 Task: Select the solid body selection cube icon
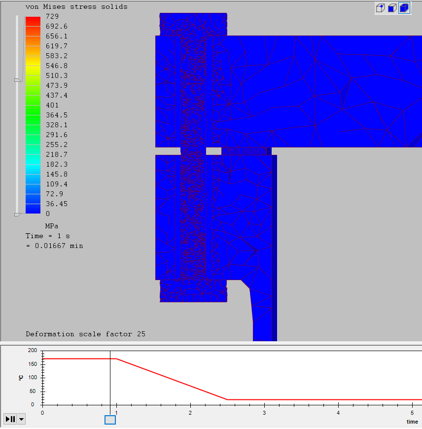[x=404, y=8]
